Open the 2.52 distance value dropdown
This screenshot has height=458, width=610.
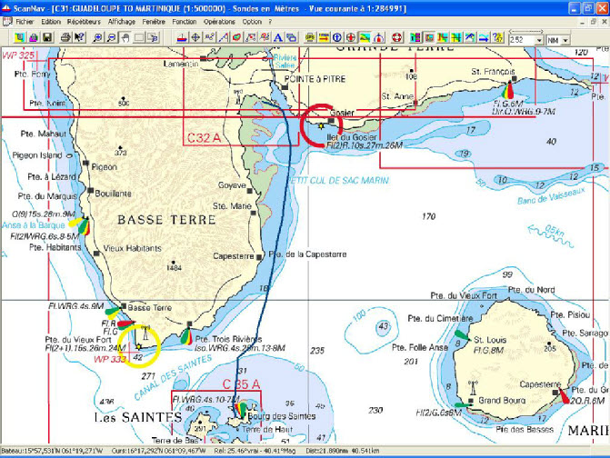pyautogui.click(x=536, y=40)
